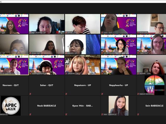This screenshot has height=124, width=166.
Task: Click muted mic icon beside Coco - QUT
Action: click(x=102, y=33)
